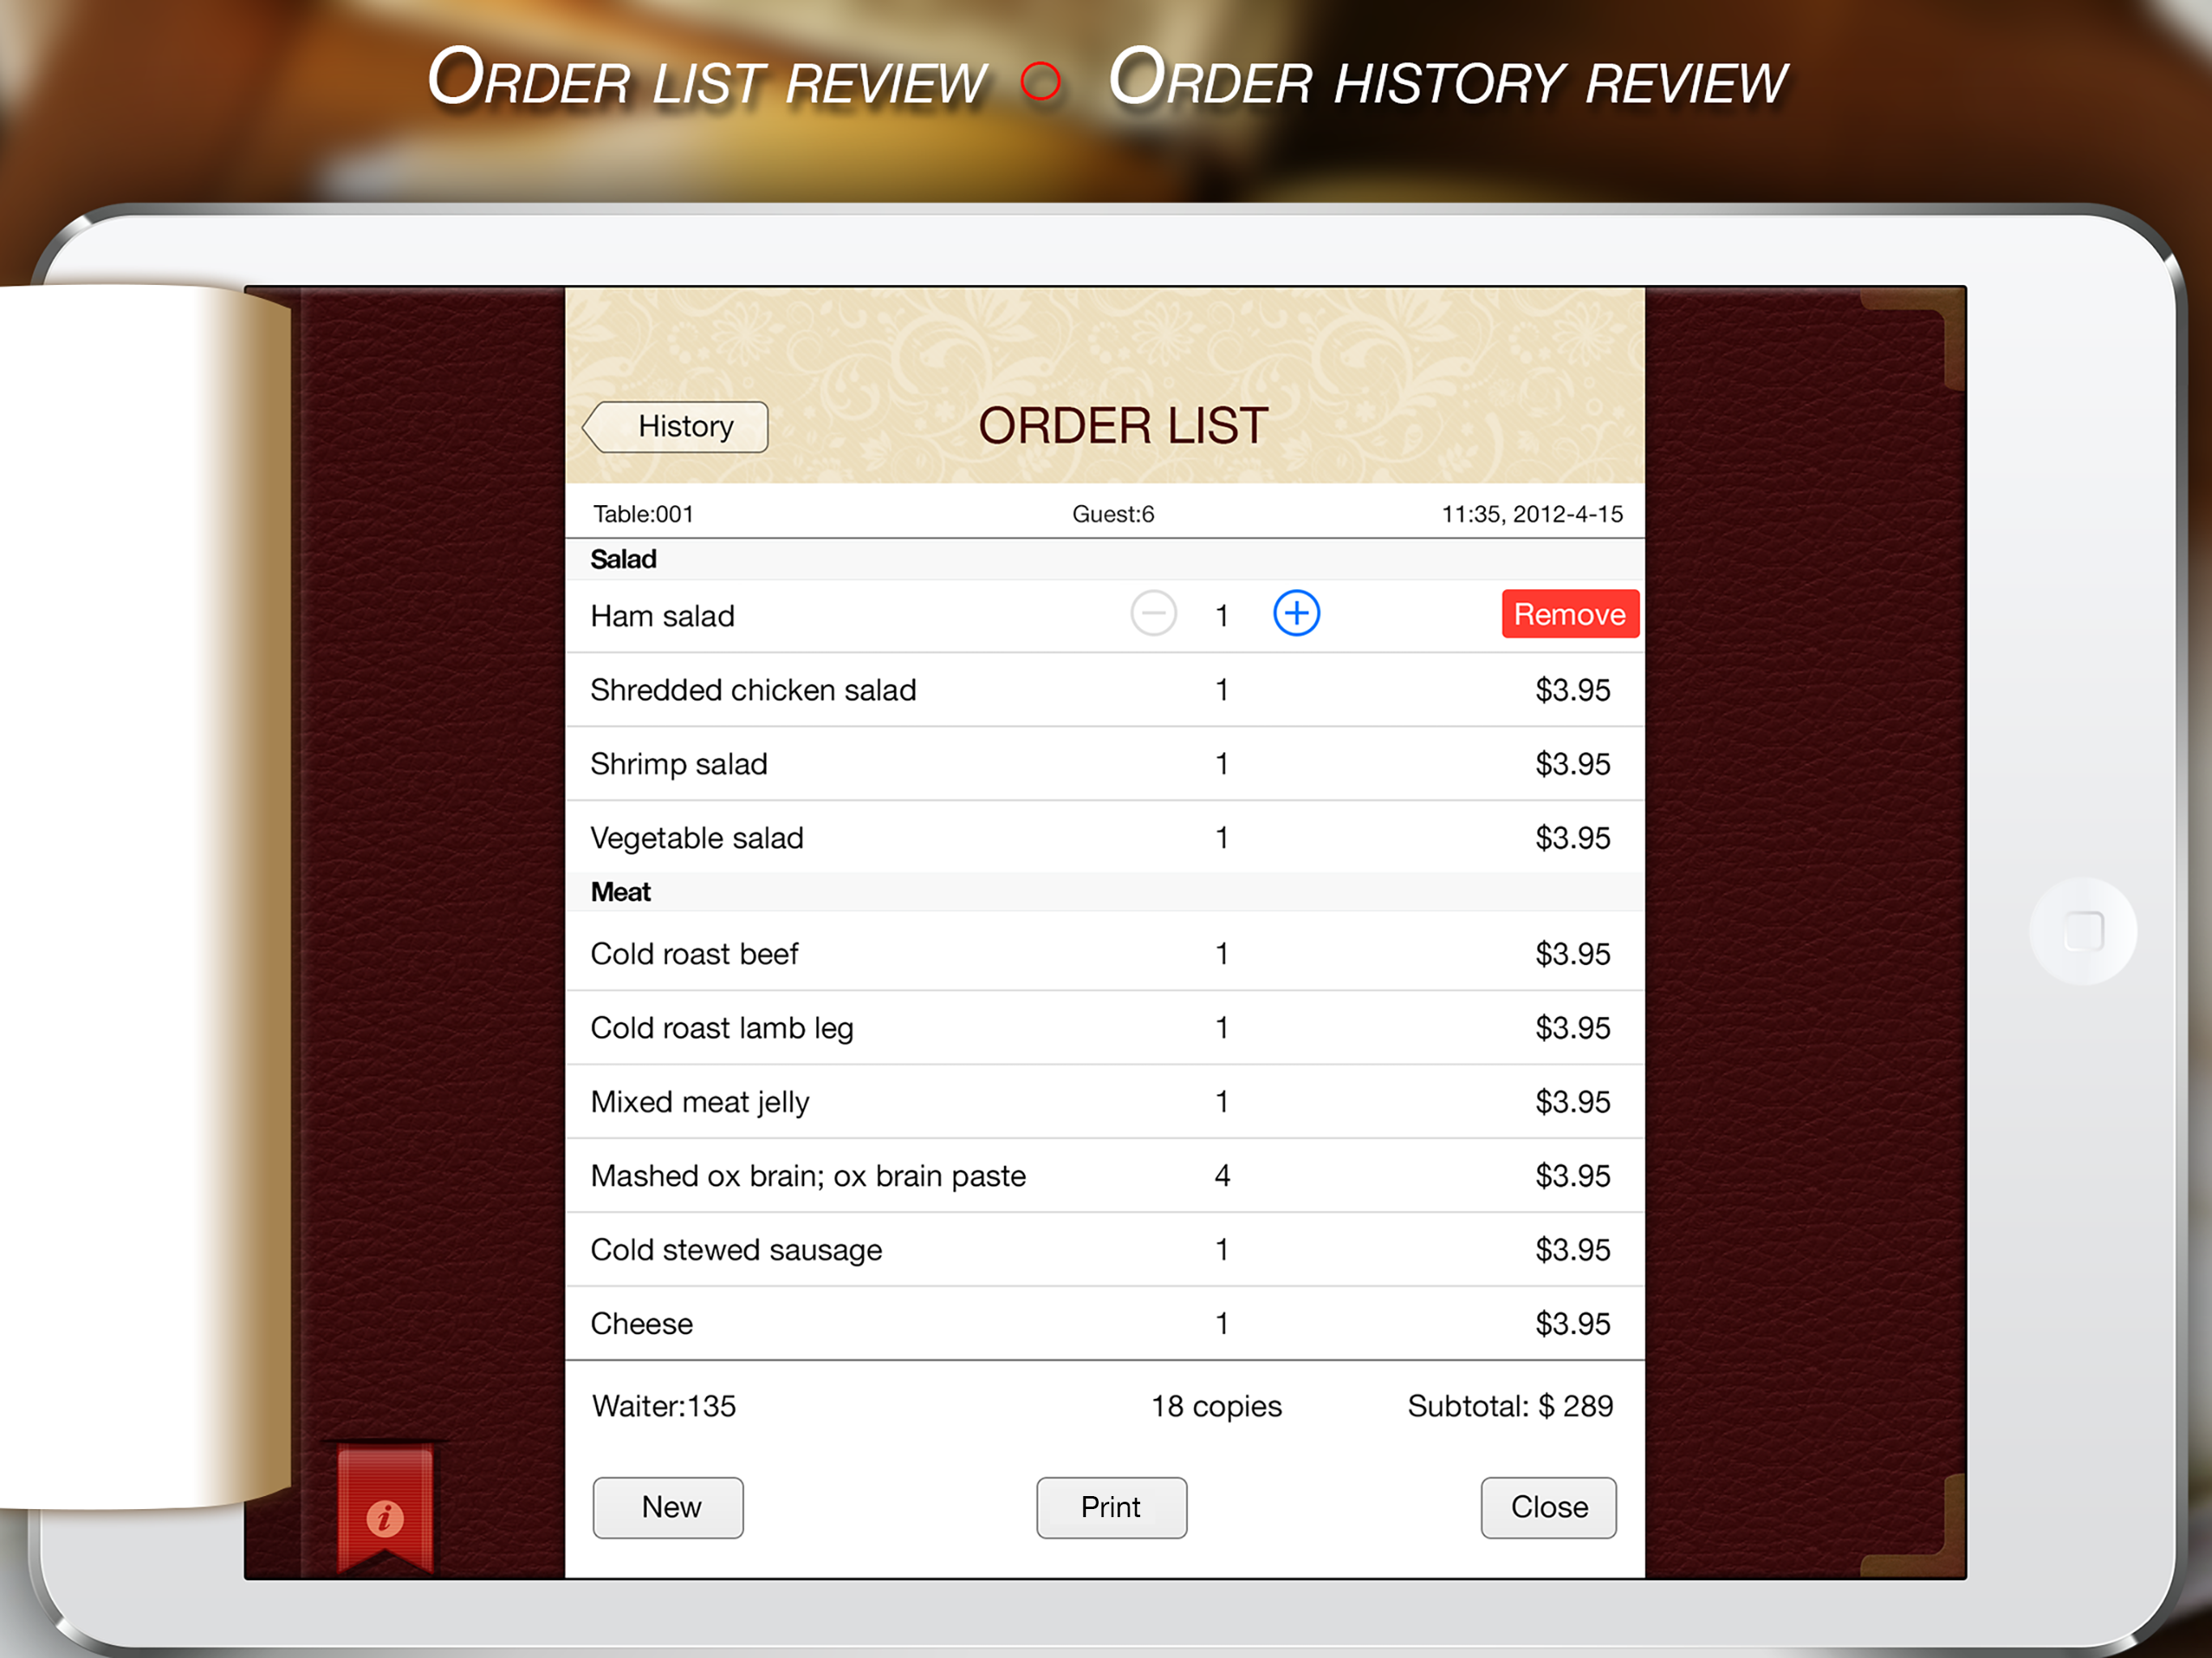Decrease Ham salad quantity with minus icon
The image size is (2212, 1658).
[1153, 613]
